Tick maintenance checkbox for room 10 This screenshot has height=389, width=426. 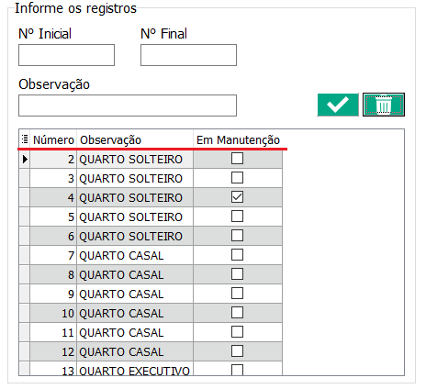237,313
